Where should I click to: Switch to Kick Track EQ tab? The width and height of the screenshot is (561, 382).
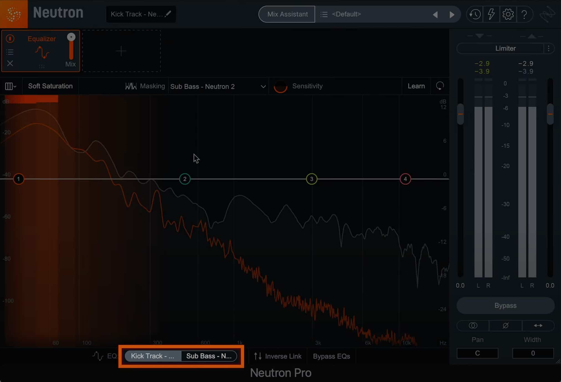(153, 356)
